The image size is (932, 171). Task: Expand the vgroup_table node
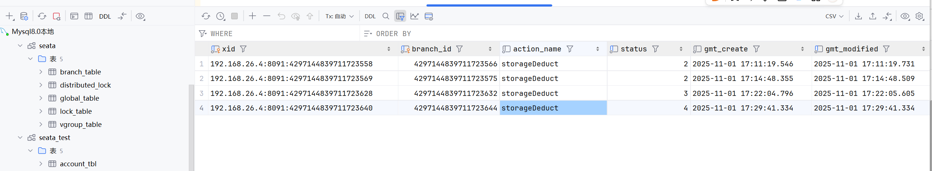(41, 124)
